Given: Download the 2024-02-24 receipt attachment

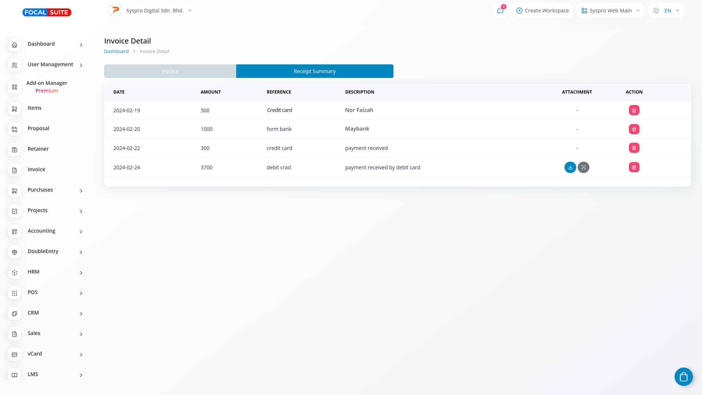Looking at the screenshot, I should 570,168.
